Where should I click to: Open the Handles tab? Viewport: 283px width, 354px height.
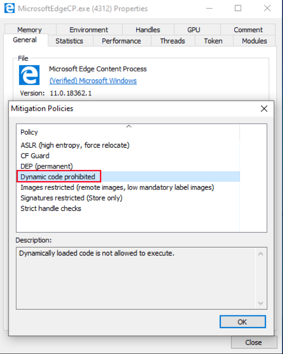coord(148,30)
